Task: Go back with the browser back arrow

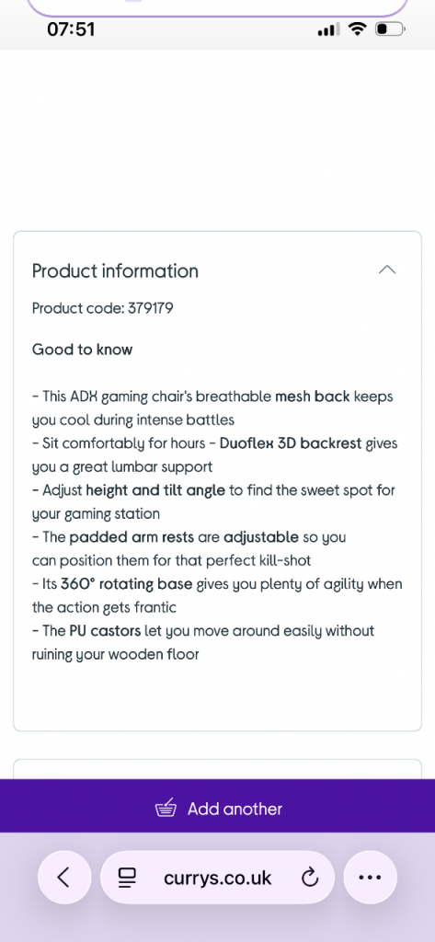Action: coord(64,878)
